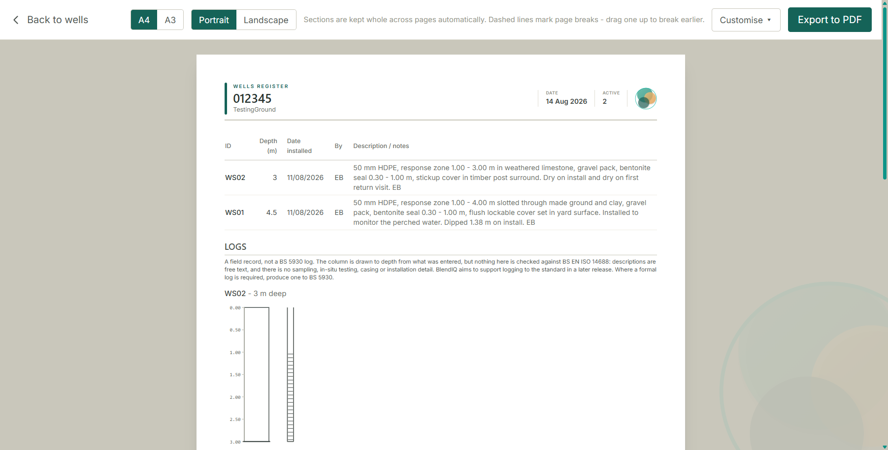Open the Customise dropdown

coord(746,20)
